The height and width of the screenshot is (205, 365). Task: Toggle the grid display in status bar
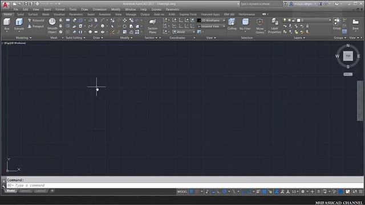click(x=192, y=192)
